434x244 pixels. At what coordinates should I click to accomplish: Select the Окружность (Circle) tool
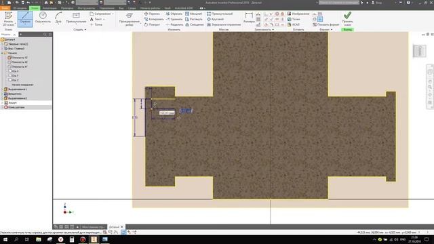[x=43, y=18]
